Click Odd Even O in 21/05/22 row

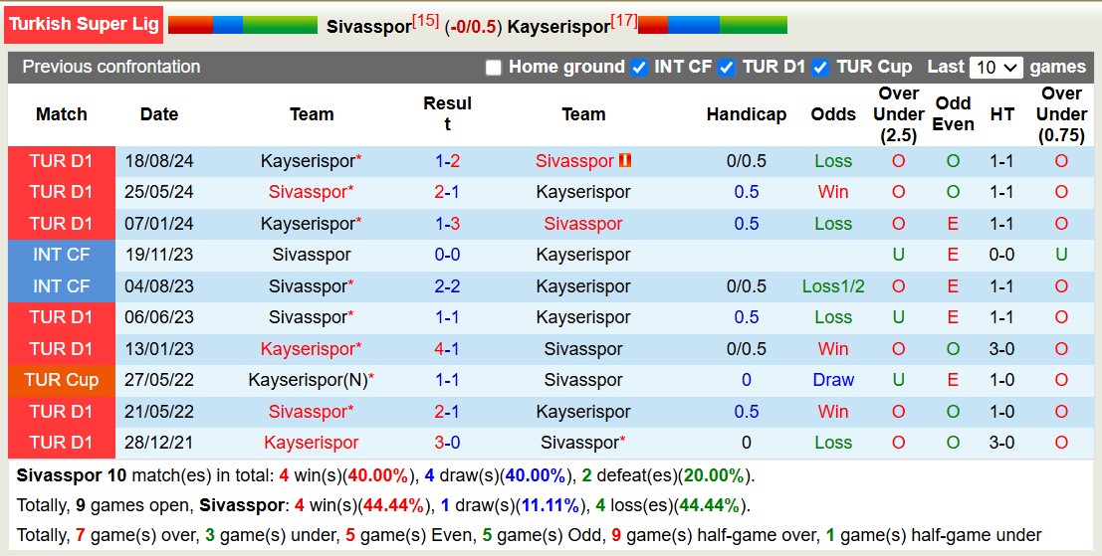953,412
